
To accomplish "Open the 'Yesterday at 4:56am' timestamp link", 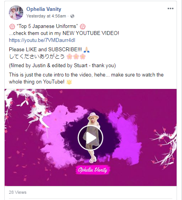I will [x=46, y=16].
